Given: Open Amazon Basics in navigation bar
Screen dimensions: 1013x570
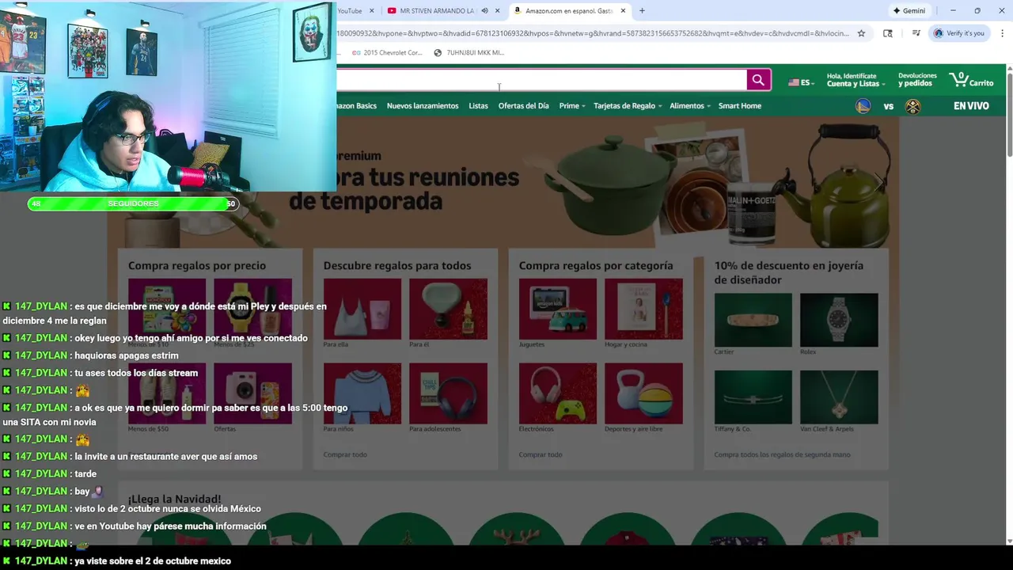Looking at the screenshot, I should 357,106.
